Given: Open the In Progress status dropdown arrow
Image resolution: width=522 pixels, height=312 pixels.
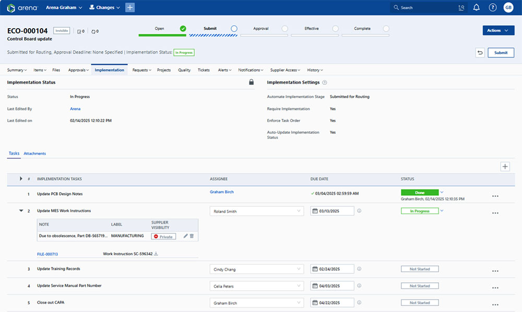Looking at the screenshot, I should click(442, 211).
